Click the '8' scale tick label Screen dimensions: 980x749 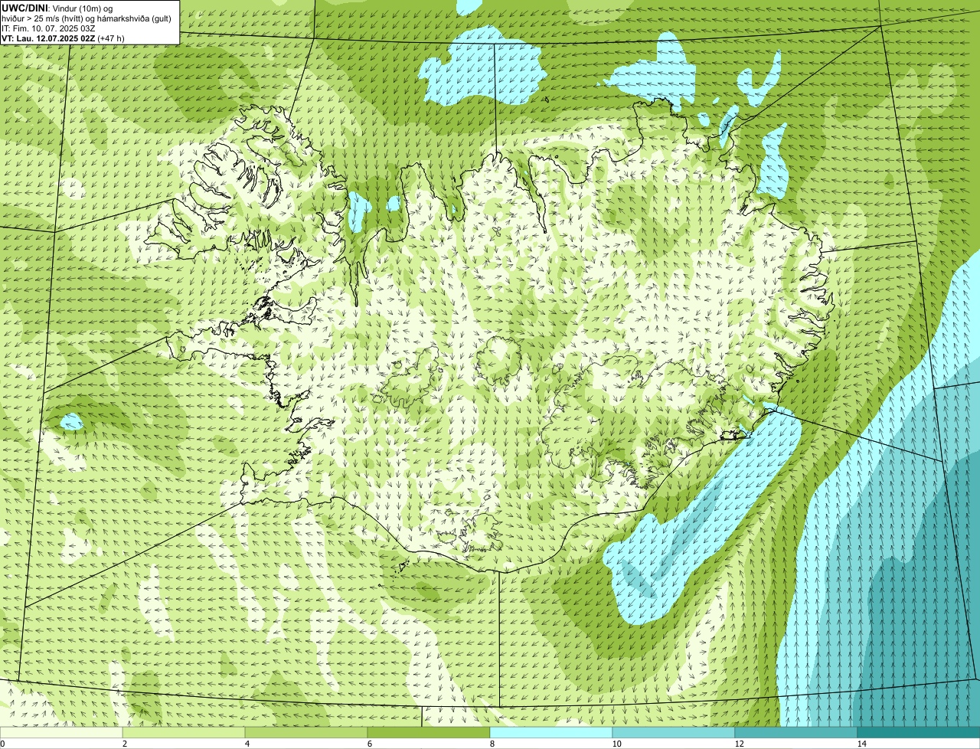(x=492, y=744)
